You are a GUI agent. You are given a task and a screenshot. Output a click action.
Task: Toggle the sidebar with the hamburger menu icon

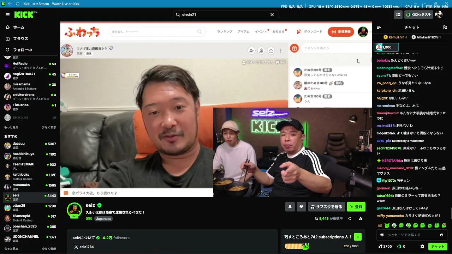pyautogui.click(x=7, y=14)
